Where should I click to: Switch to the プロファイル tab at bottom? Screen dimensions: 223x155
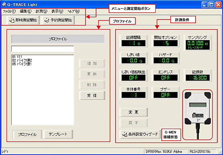[x=27, y=134]
